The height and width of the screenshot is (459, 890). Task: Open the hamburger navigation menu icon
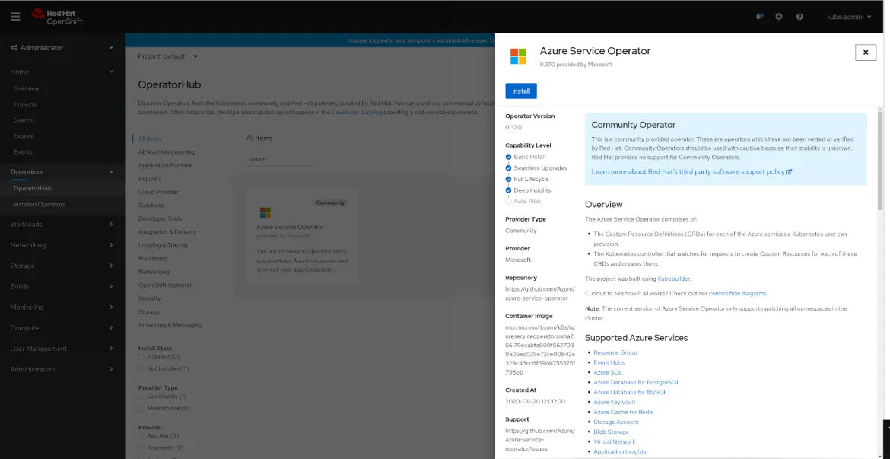16,16
